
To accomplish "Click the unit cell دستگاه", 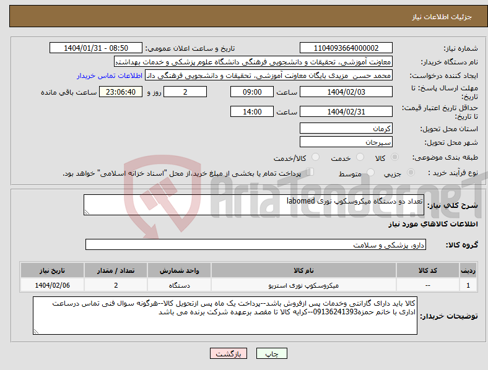I will click(179, 285).
